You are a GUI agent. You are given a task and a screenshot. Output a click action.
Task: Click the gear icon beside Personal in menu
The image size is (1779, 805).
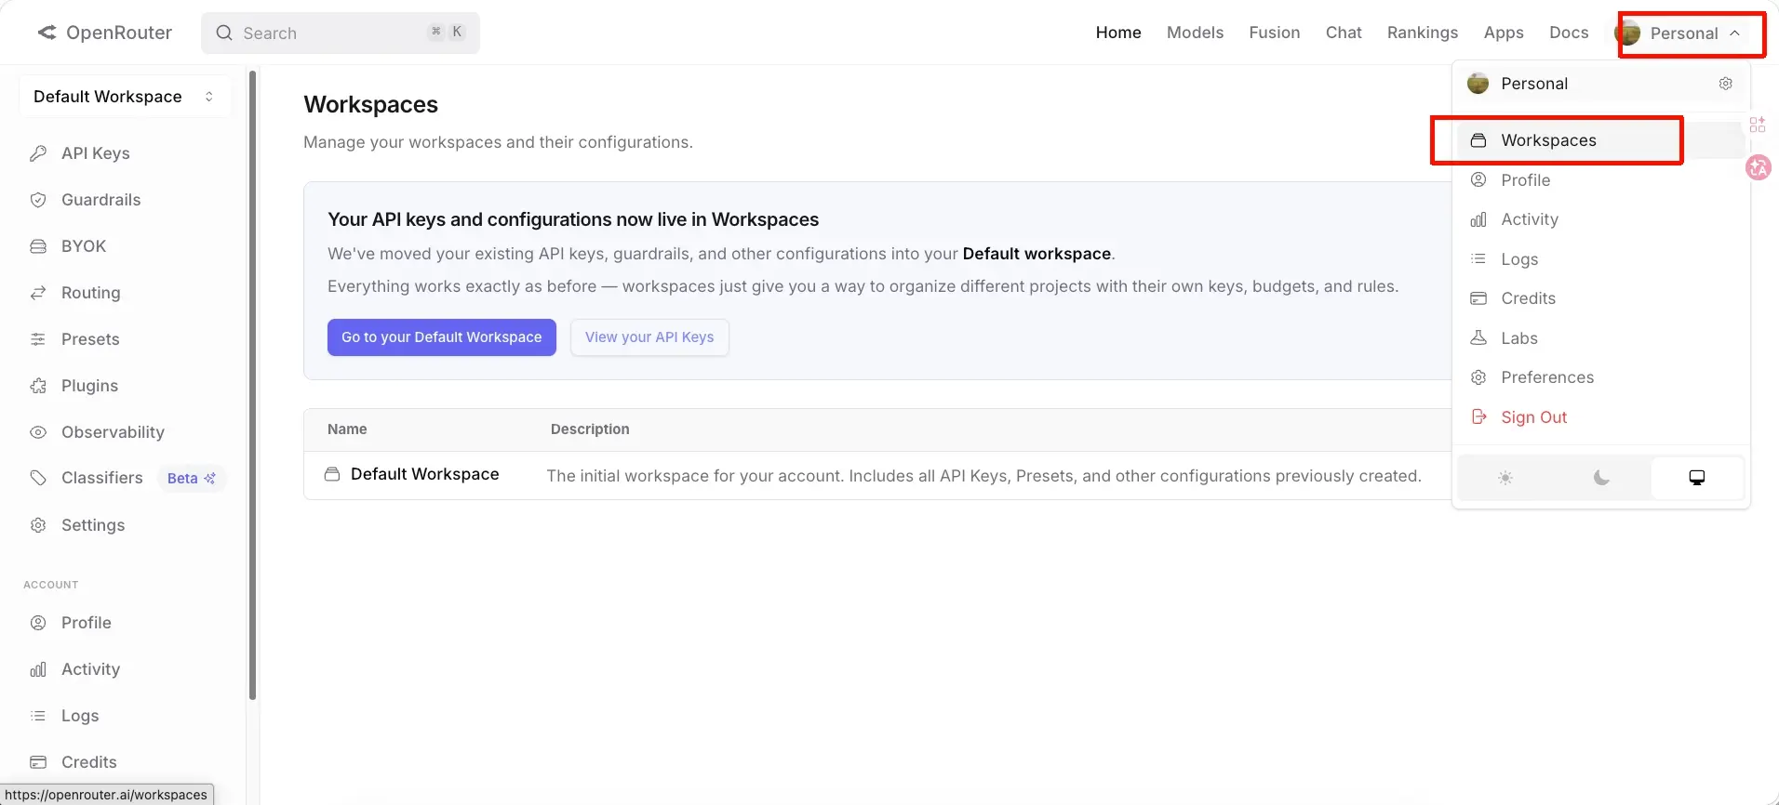click(1726, 84)
